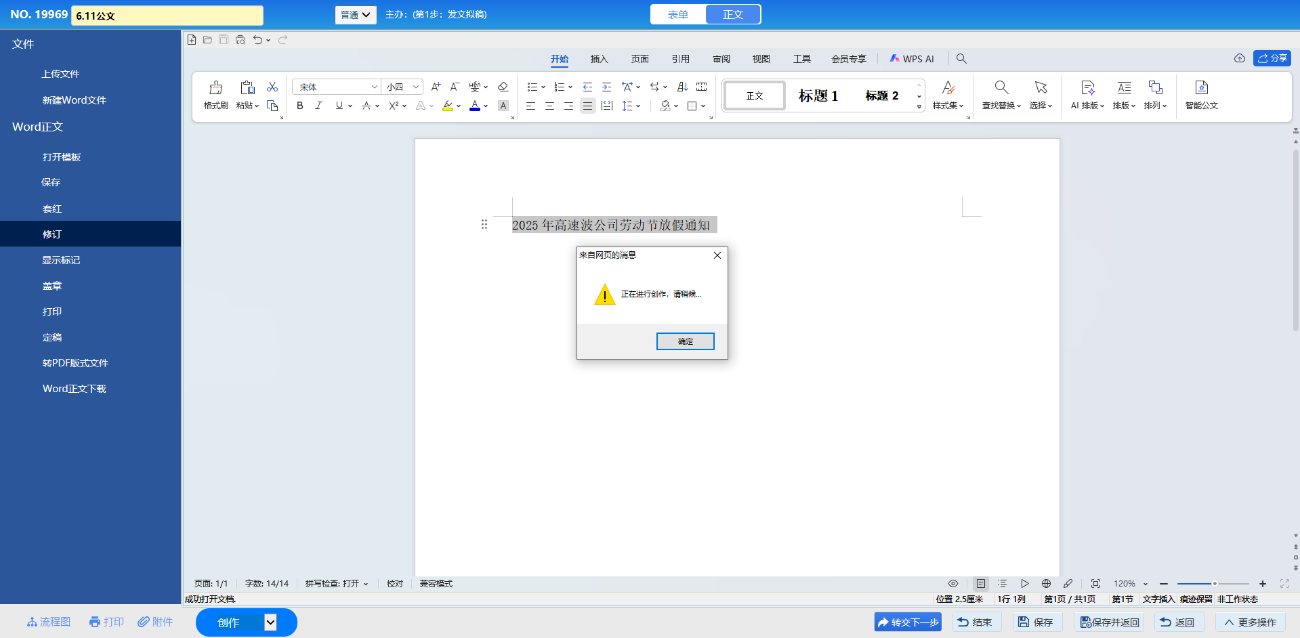
Task: Open the 普通 priority dropdown
Action: tap(356, 14)
